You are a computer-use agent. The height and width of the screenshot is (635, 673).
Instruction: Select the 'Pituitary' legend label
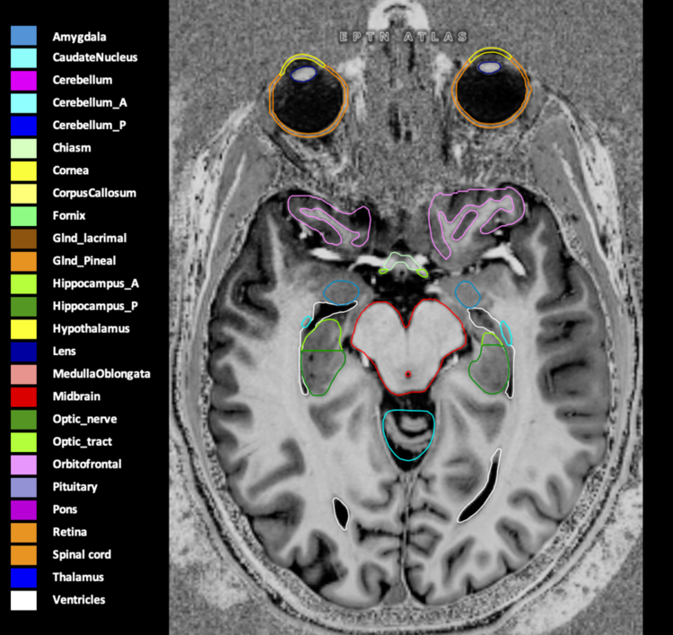(74, 487)
